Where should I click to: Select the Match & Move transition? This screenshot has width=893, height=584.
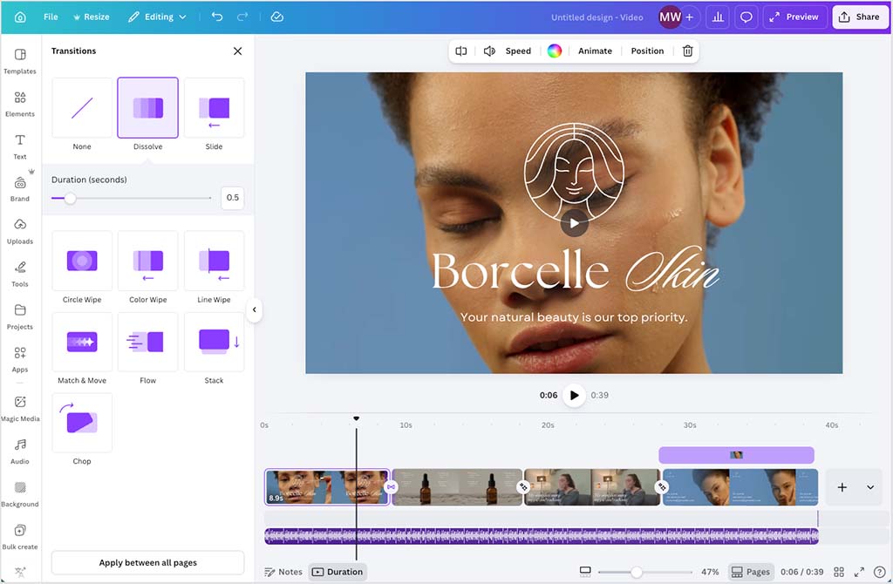point(82,342)
